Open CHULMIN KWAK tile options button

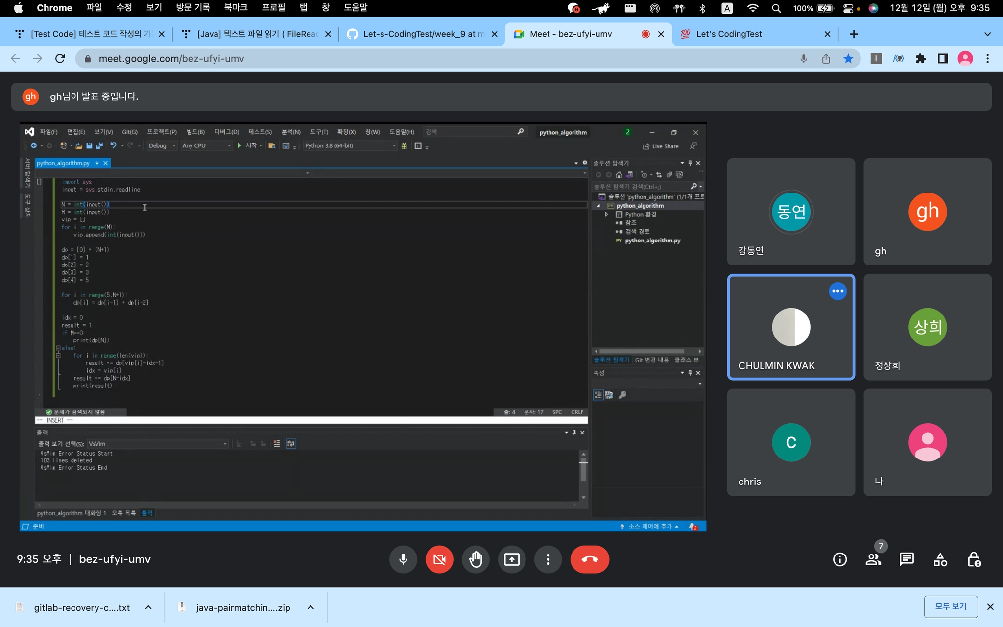[837, 291]
